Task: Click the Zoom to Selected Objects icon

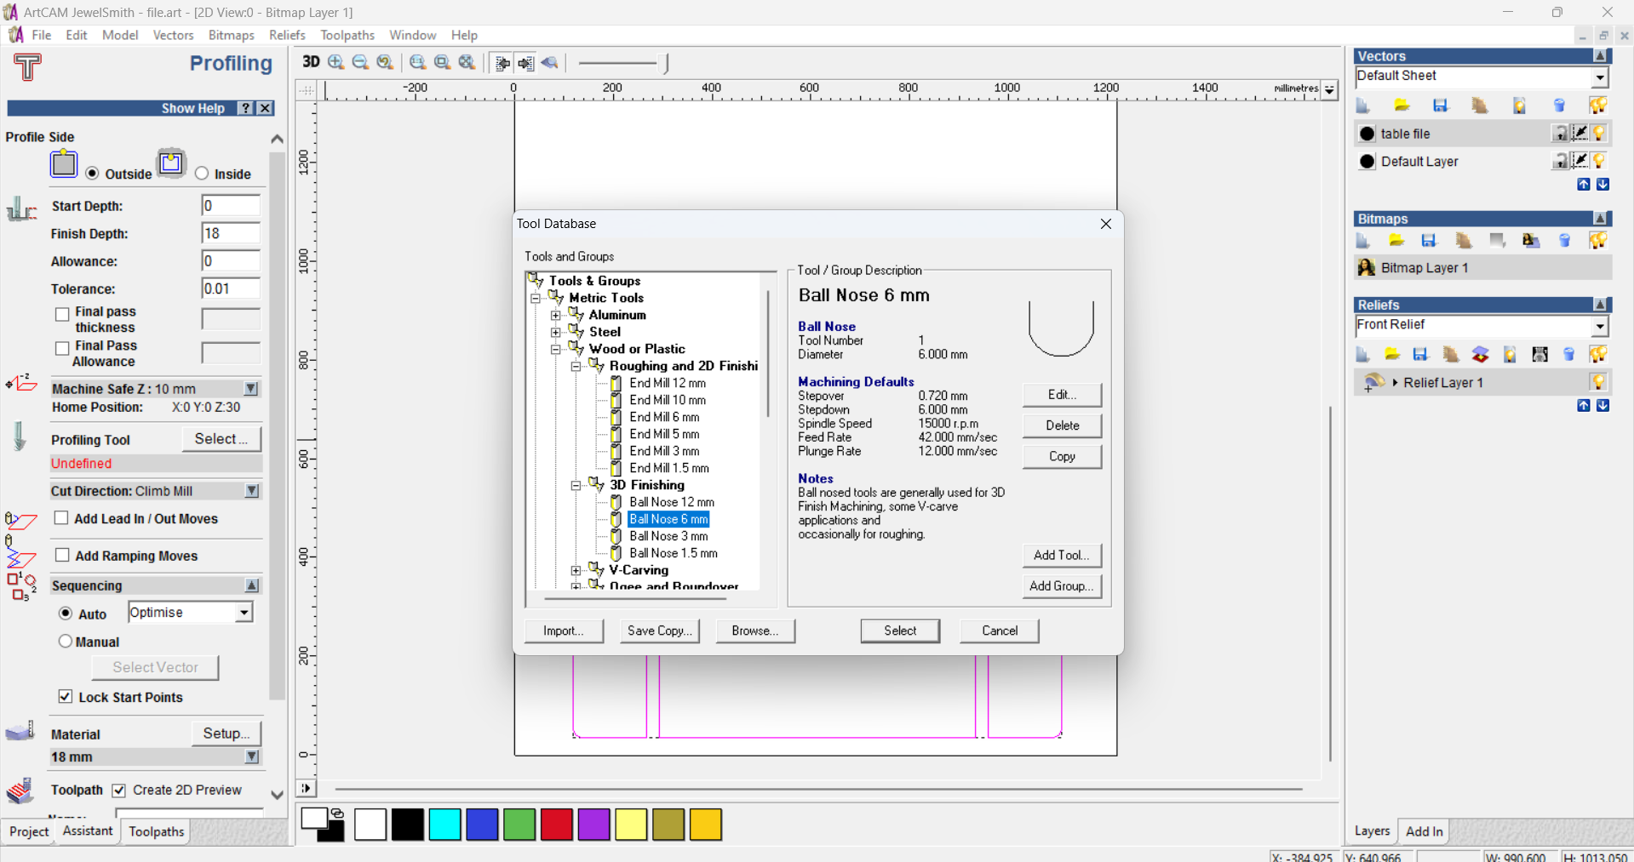Action: 442,62
